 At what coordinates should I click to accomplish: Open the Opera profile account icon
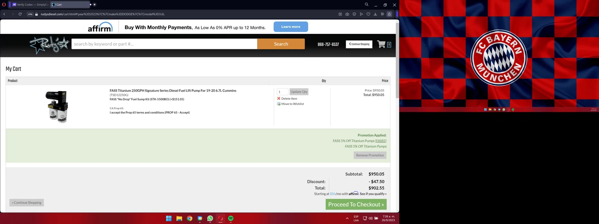(389, 14)
